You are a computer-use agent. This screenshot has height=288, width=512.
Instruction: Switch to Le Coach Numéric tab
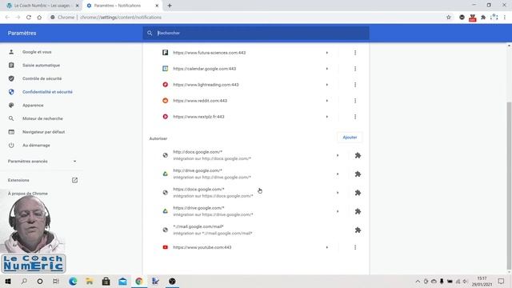pyautogui.click(x=42, y=6)
